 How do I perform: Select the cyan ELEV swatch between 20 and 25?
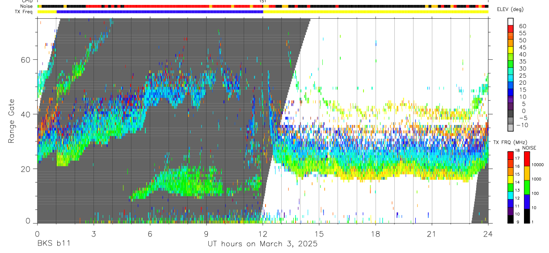[511, 79]
